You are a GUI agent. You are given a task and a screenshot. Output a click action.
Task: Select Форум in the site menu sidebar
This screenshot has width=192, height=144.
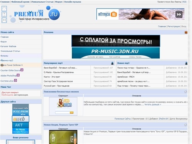(3, 41)
